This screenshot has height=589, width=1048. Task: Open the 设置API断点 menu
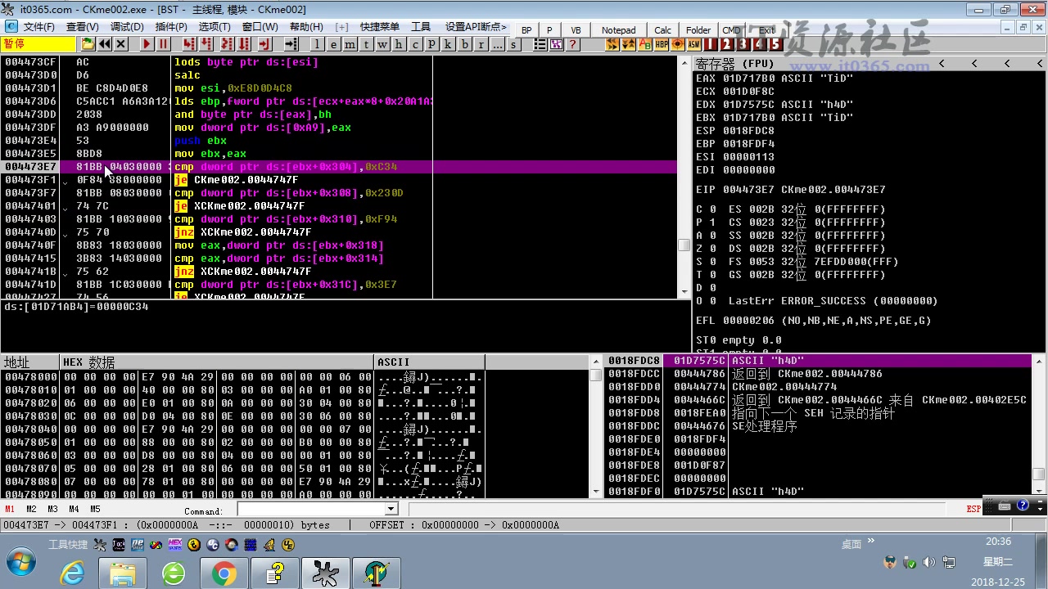(476, 27)
